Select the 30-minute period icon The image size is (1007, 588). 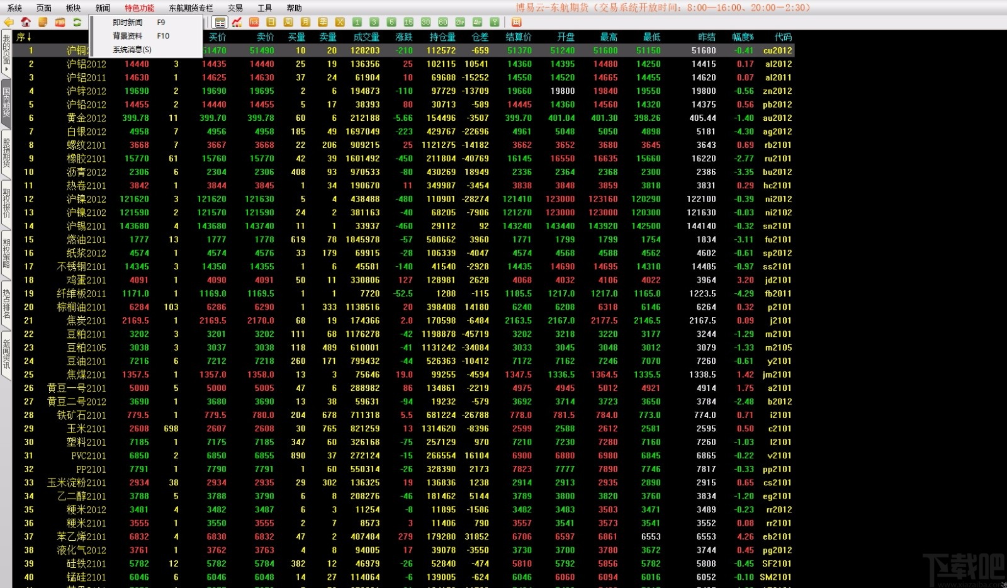tap(425, 22)
